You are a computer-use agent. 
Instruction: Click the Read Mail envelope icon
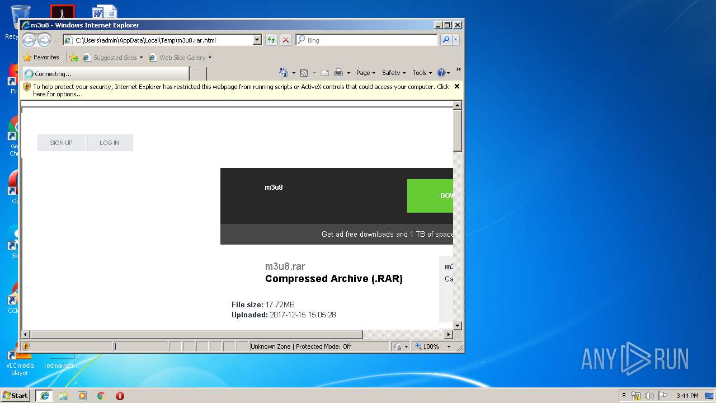[324, 73]
